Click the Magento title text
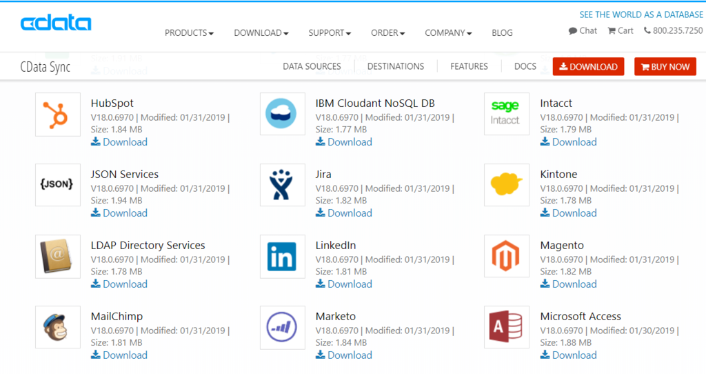 pos(562,246)
